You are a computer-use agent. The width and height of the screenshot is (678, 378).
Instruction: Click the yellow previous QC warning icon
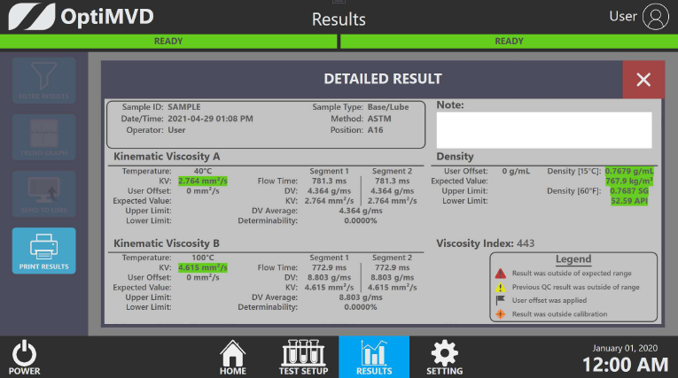coord(500,287)
